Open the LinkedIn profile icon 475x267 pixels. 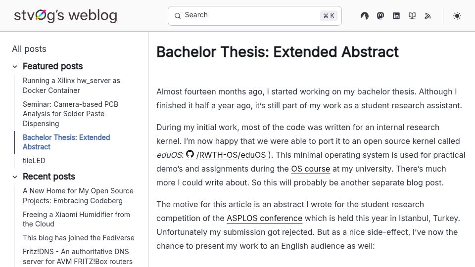[x=396, y=16]
